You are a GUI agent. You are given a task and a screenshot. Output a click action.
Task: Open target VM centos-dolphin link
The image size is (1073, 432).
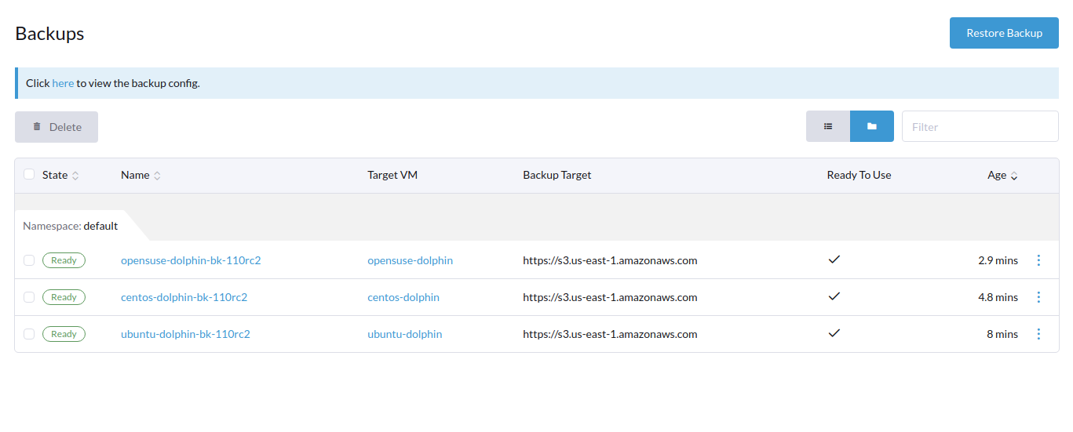click(x=403, y=297)
